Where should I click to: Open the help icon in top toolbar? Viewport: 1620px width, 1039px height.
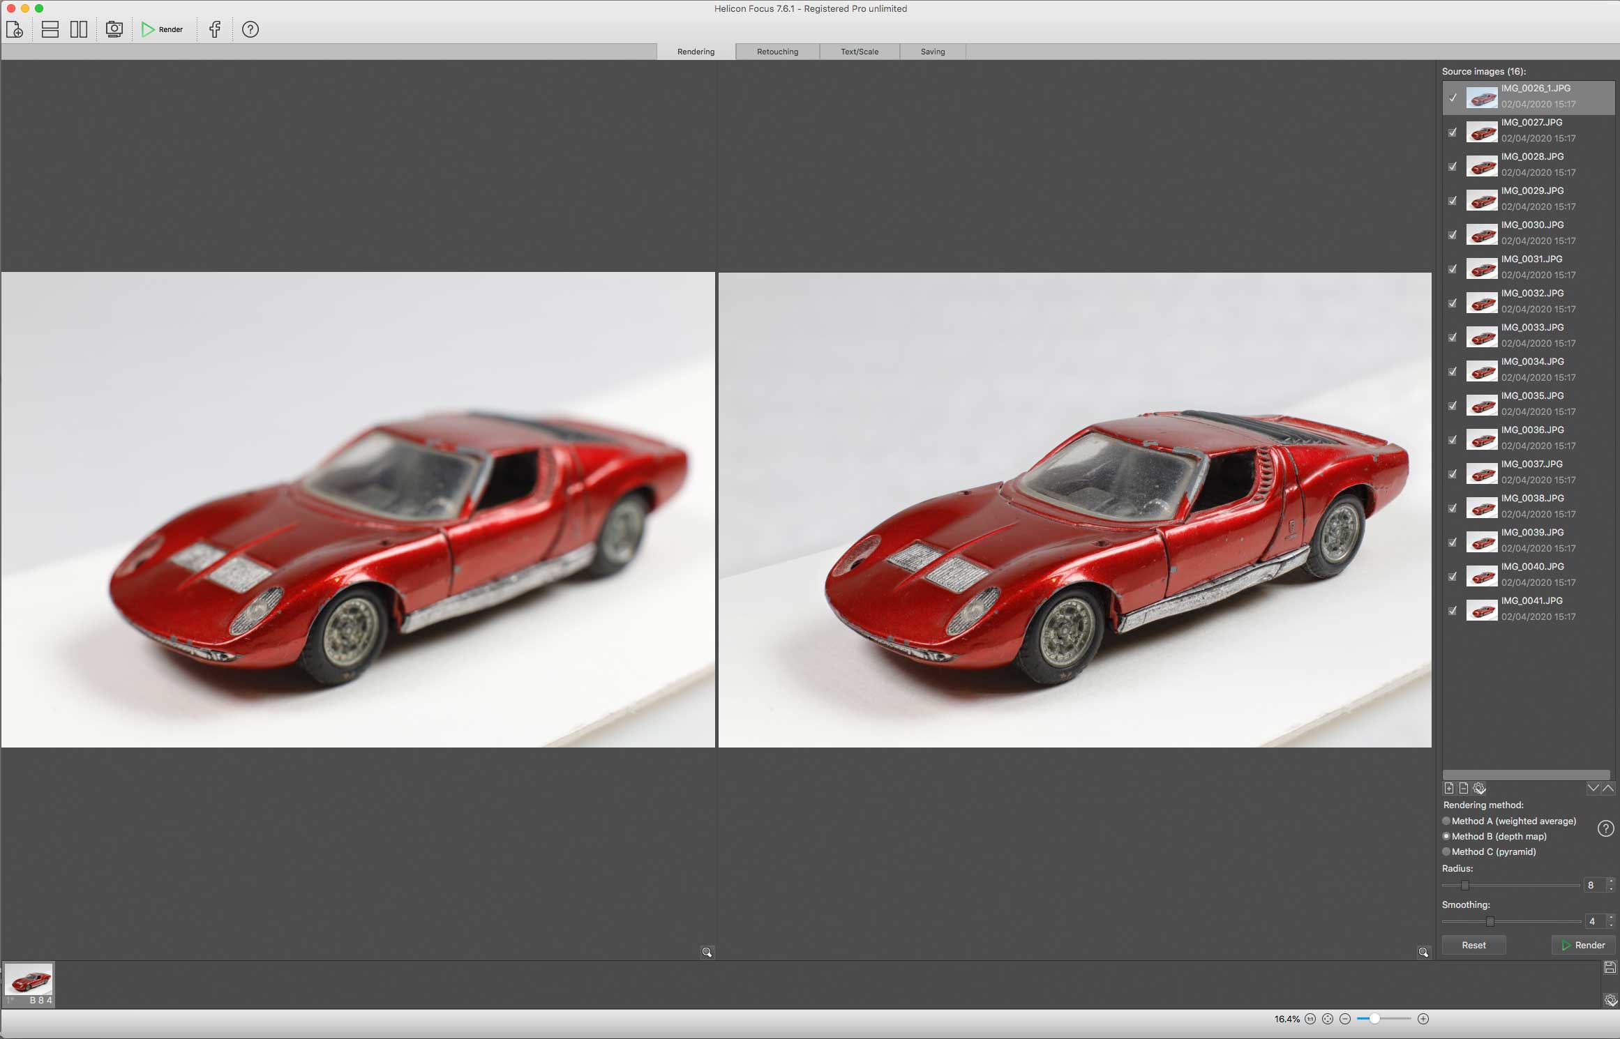[x=250, y=29]
